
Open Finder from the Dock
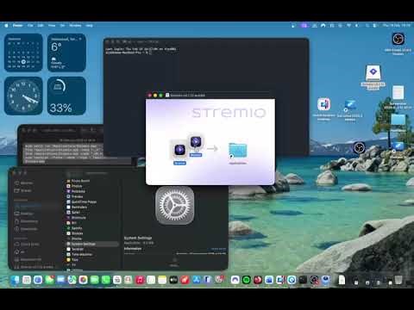[x=15, y=280]
